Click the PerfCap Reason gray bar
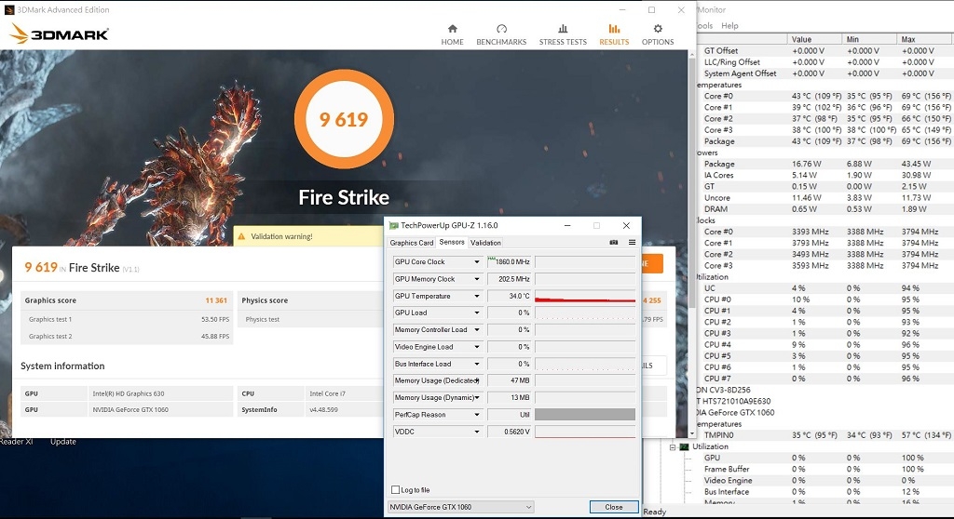Image resolution: width=954 pixels, height=519 pixels. 585,415
